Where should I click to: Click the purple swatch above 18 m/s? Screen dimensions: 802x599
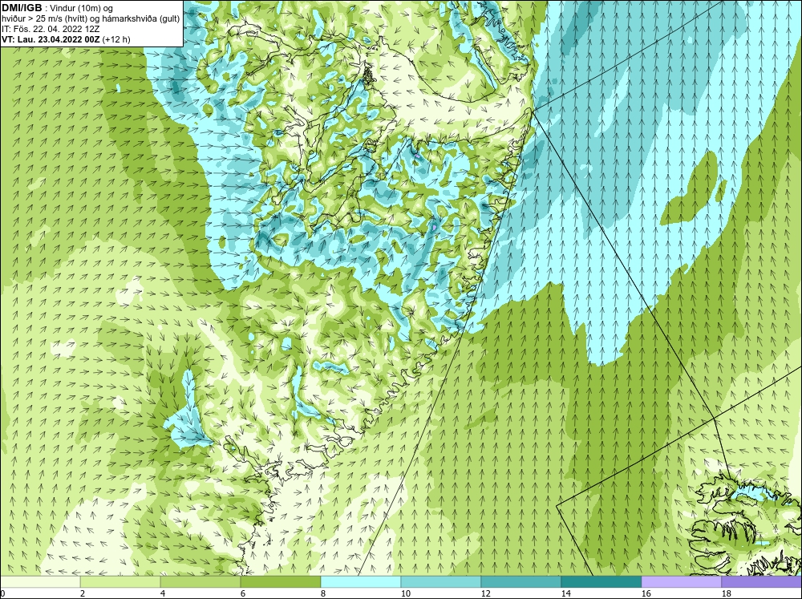pyautogui.click(x=762, y=582)
